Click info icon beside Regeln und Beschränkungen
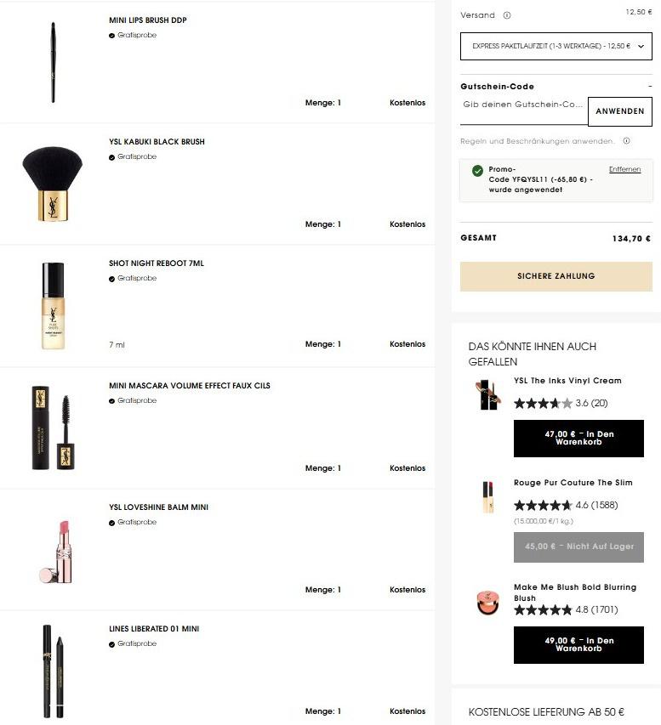Image resolution: width=661 pixels, height=725 pixels. coord(626,141)
